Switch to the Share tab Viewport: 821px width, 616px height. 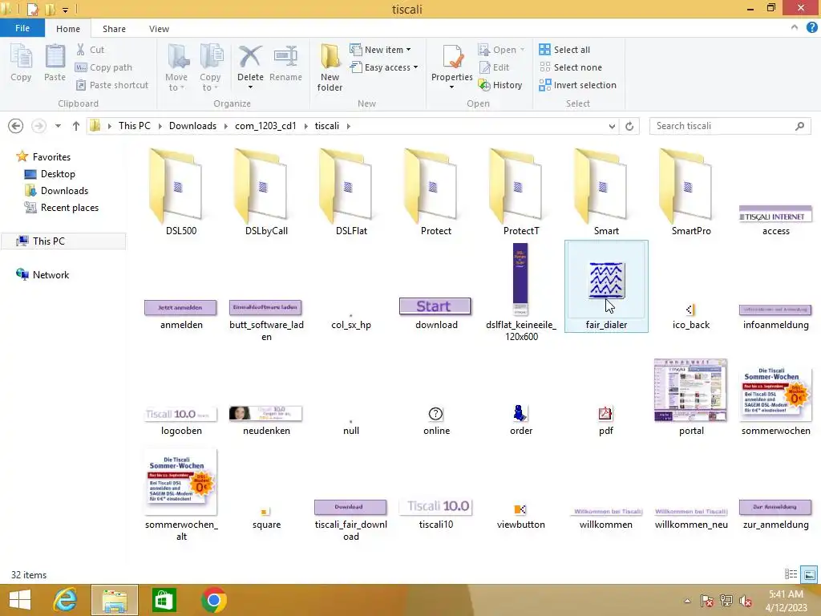(x=114, y=29)
